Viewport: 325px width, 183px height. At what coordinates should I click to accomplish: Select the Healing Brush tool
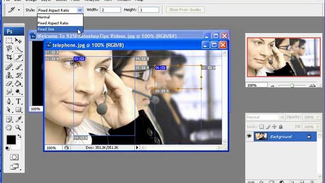click(x=9, y=67)
